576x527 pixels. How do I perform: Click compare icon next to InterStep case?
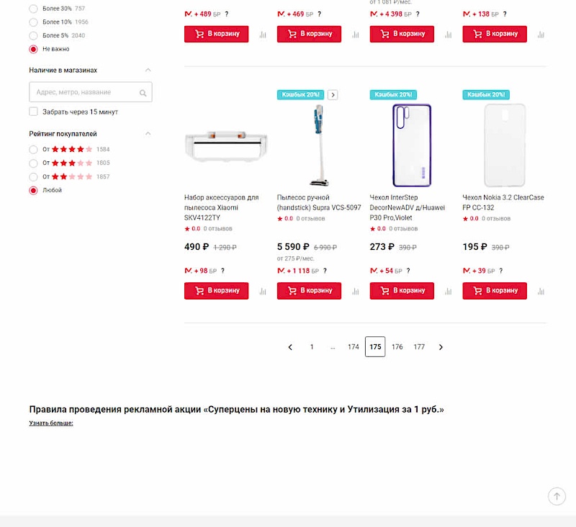(448, 291)
